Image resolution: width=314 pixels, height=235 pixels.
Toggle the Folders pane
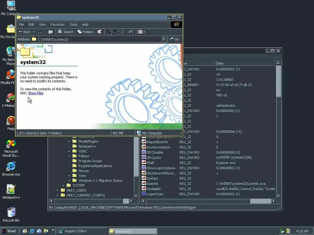coord(86,32)
